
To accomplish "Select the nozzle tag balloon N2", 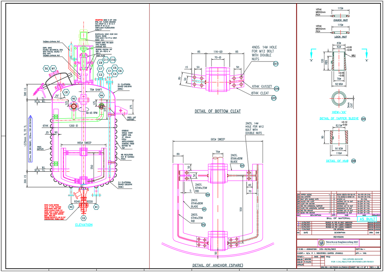I will [x=74, y=98].
